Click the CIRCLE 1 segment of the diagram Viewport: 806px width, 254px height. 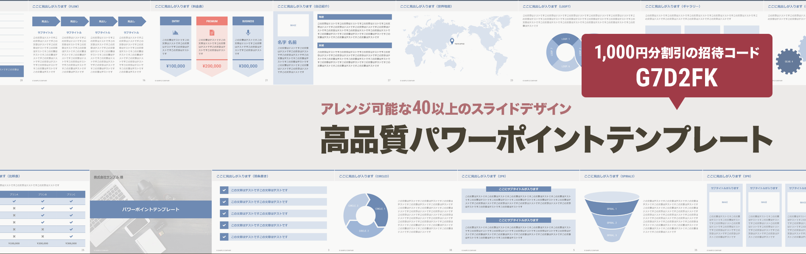point(379,210)
